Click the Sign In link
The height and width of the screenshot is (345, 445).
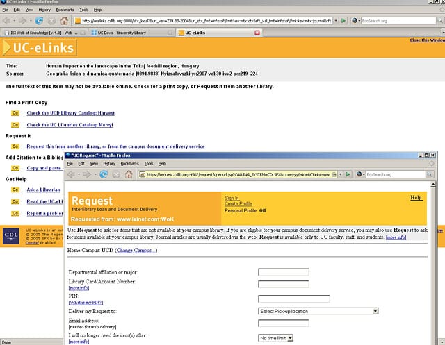[232, 198]
